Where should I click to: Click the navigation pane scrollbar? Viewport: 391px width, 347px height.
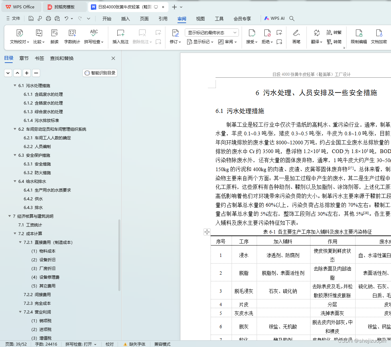119,255
